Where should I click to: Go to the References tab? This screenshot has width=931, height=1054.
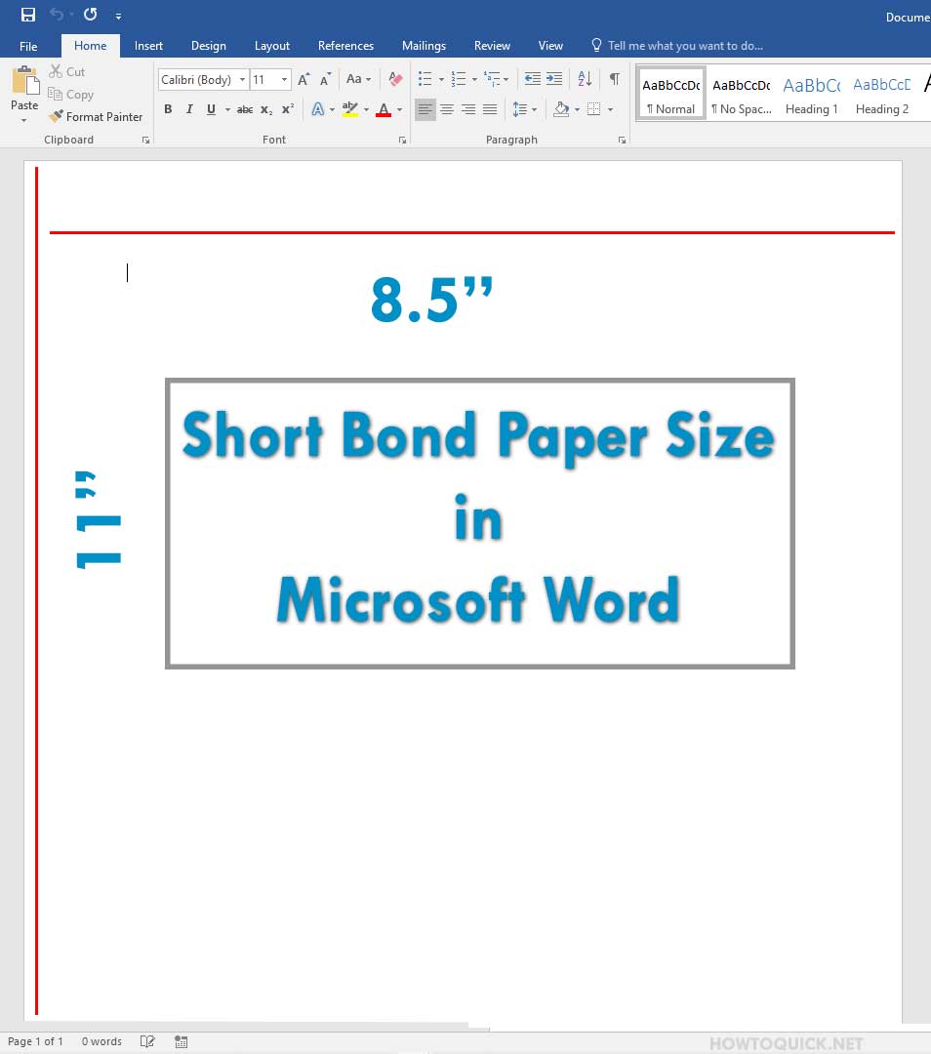tap(345, 45)
